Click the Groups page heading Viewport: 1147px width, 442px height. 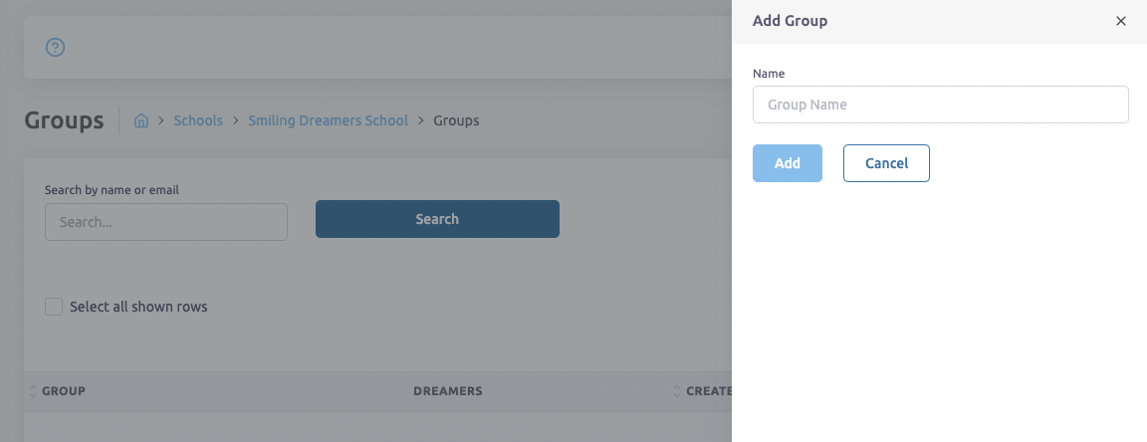tap(64, 120)
